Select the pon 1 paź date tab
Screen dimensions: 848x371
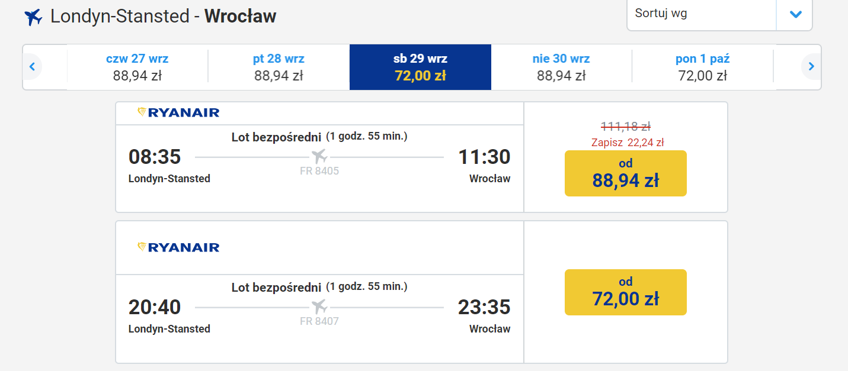coord(703,67)
